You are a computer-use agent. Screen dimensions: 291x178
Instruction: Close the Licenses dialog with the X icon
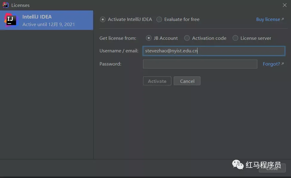click(x=284, y=5)
